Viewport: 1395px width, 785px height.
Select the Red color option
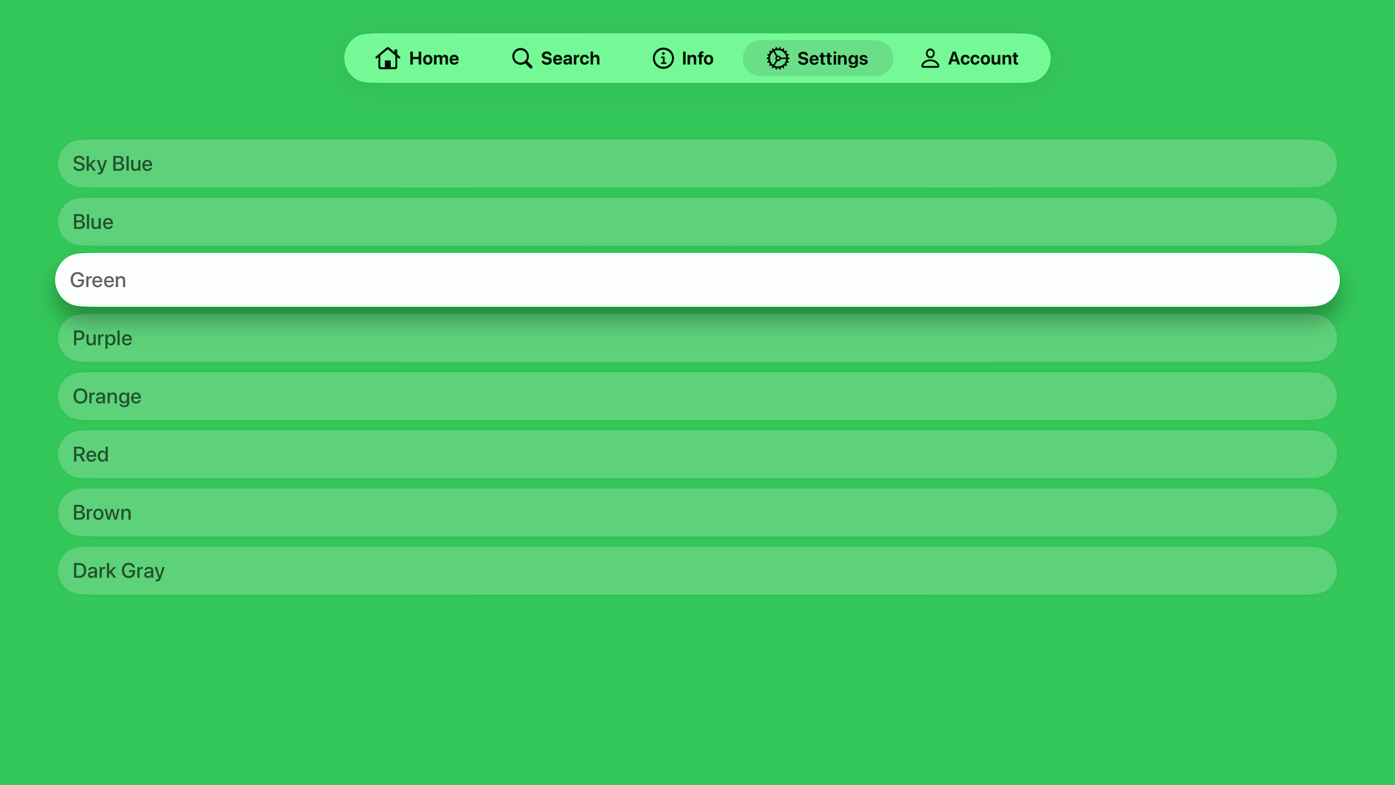click(697, 454)
